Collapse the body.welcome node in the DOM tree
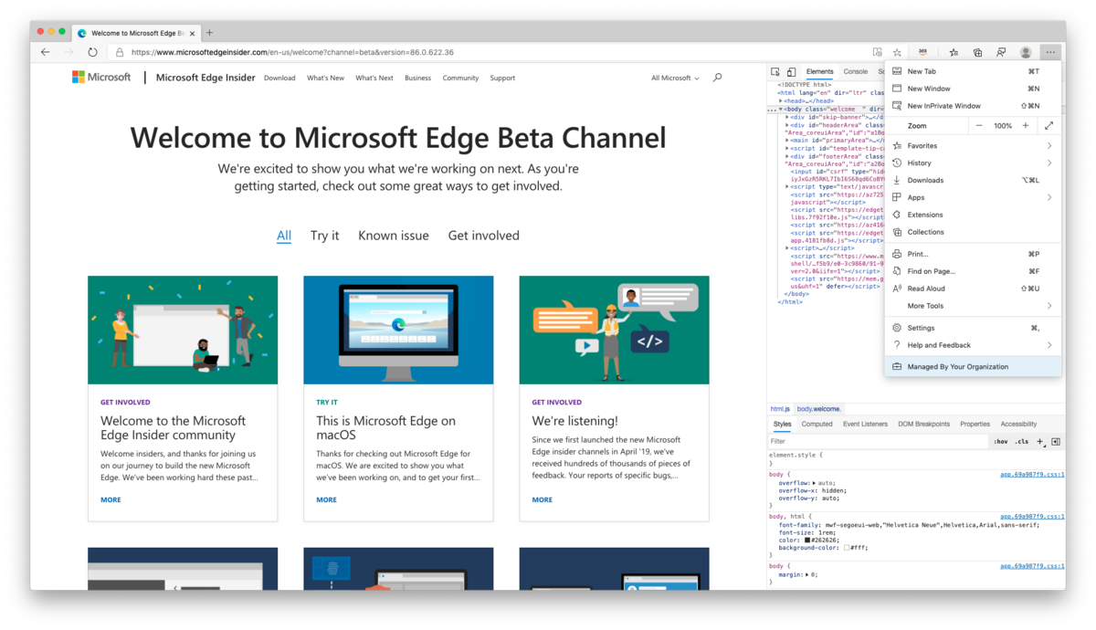The width and height of the screenshot is (1096, 630). [x=780, y=109]
